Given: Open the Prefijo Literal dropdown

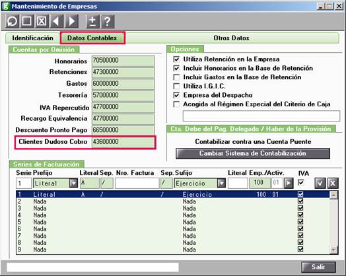Looking at the screenshot, I should point(73,183).
